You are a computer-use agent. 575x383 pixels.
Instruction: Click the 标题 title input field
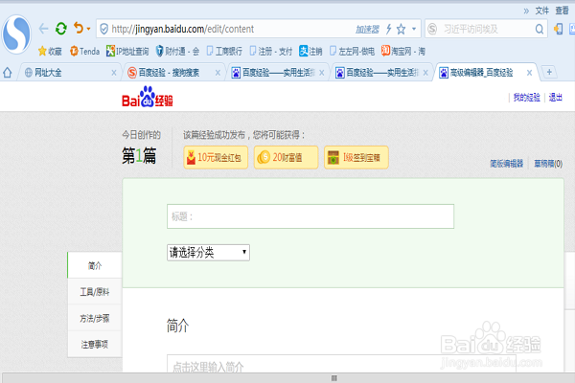tap(310, 216)
